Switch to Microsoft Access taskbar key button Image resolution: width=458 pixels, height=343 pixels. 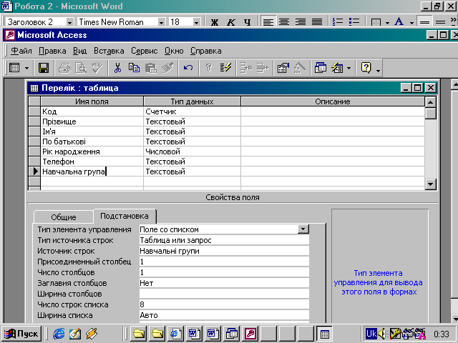(x=250, y=334)
